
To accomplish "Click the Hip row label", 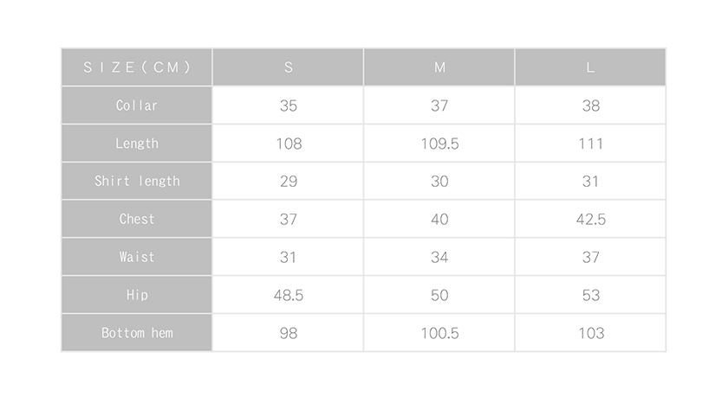I will tap(137, 295).
